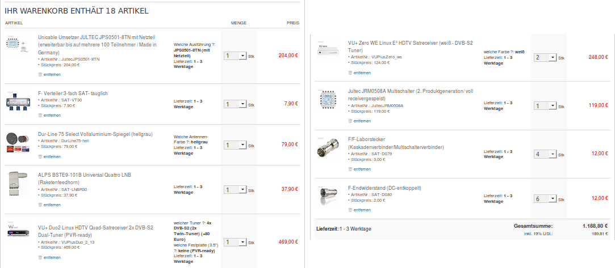Click the VU+ Zero white receiver thumbnail
Viewport: 615px width, 268px height.
(329, 51)
